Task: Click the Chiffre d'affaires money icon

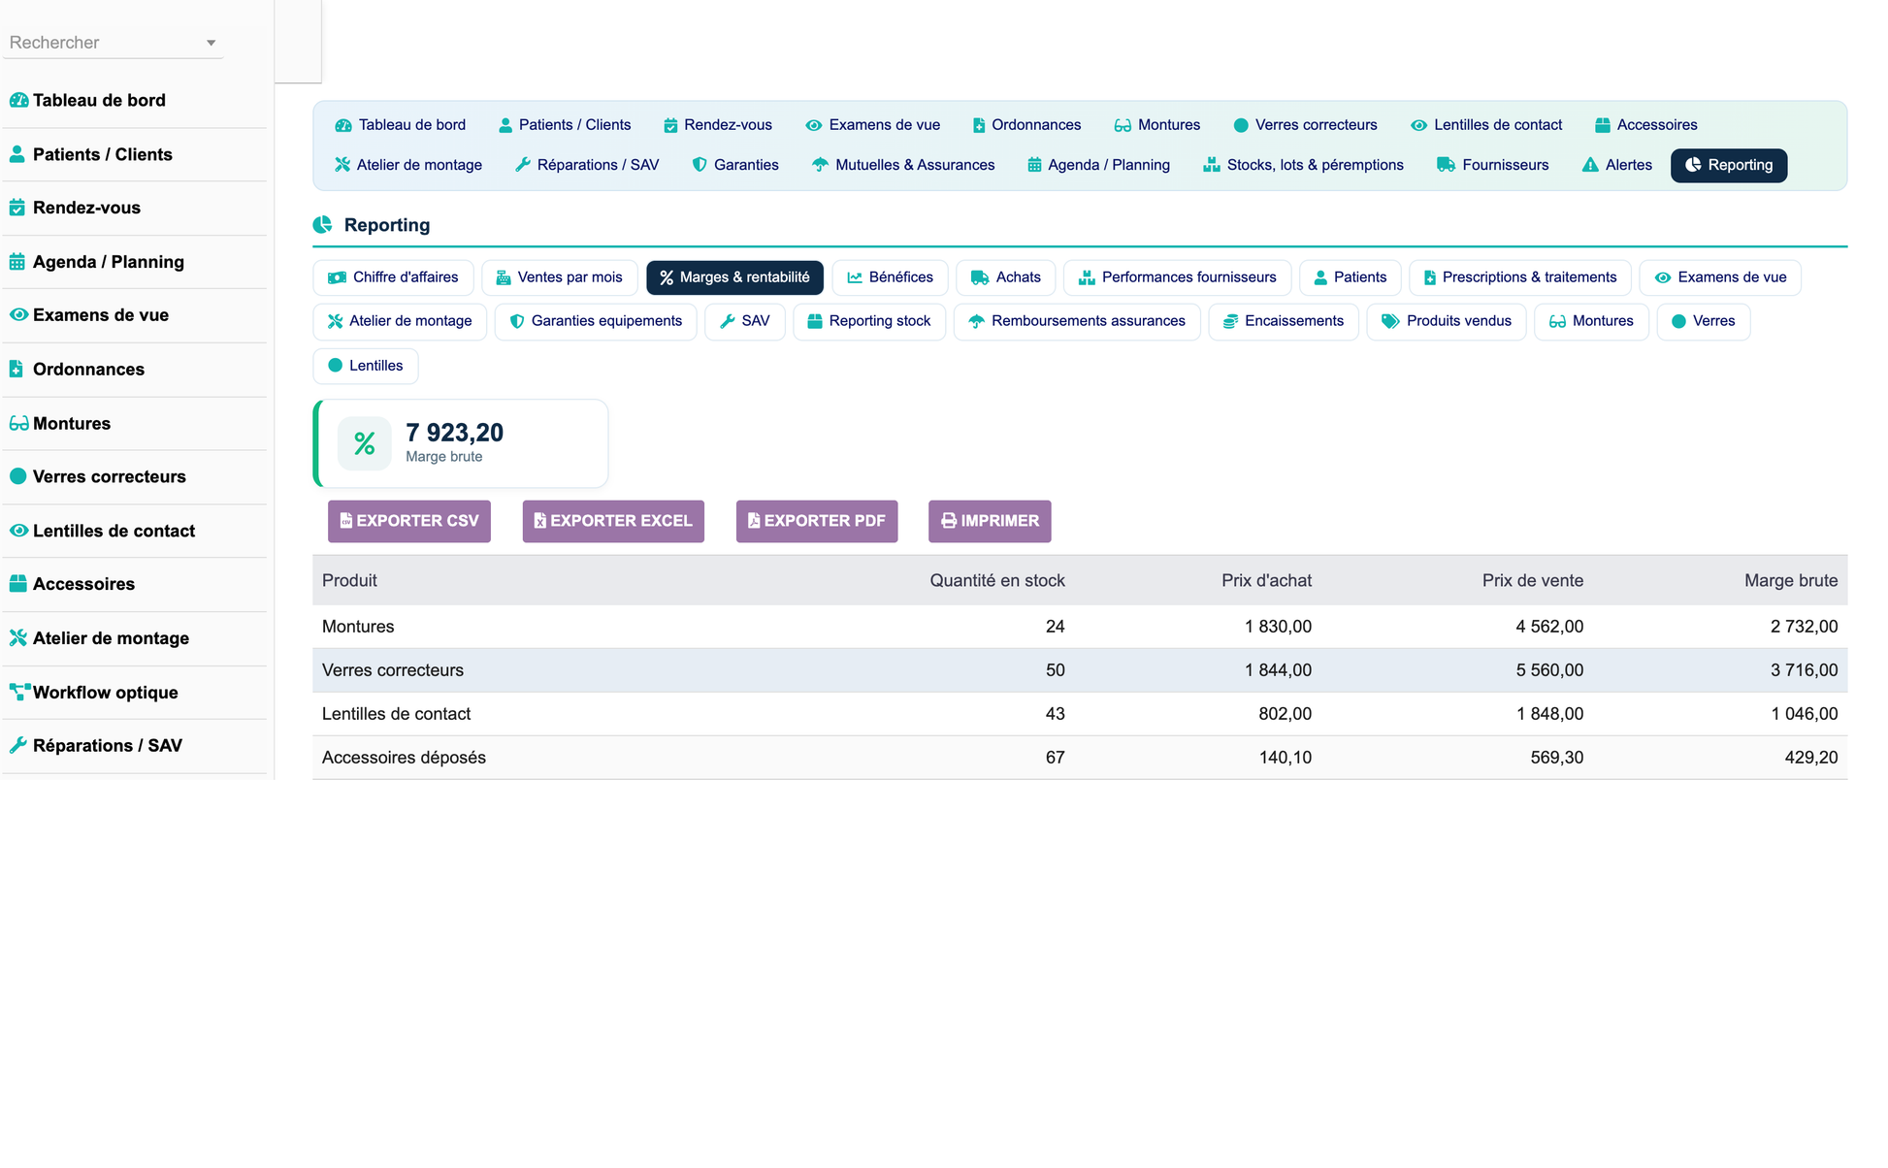Action: click(337, 277)
